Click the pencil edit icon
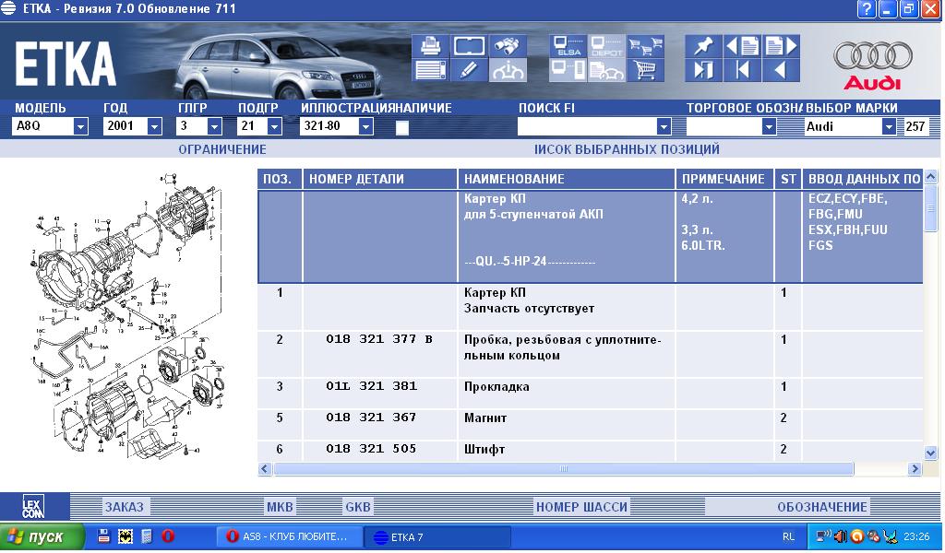This screenshot has width=945, height=553. click(469, 70)
